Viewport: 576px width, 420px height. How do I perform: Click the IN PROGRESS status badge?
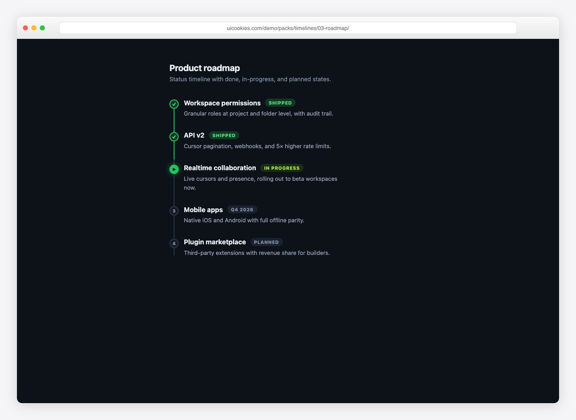click(282, 168)
